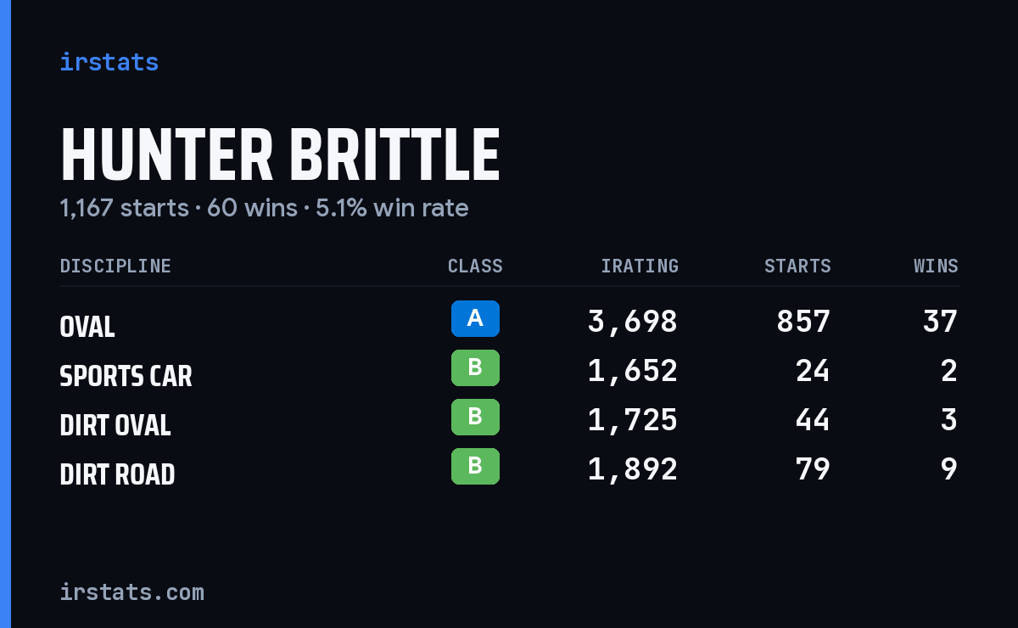Select the OVAL discipline row
Screen dimensions: 1018x628
(x=509, y=322)
